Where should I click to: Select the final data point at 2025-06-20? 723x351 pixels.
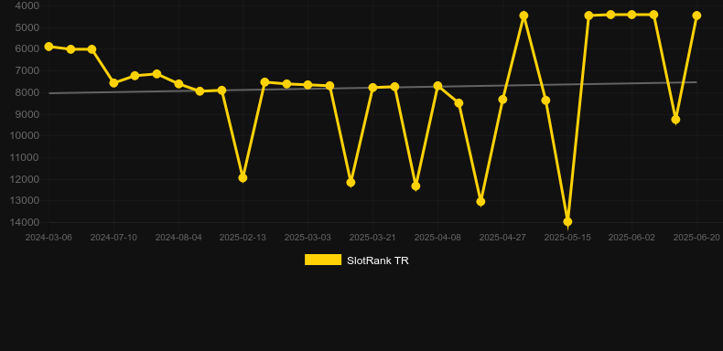click(696, 16)
